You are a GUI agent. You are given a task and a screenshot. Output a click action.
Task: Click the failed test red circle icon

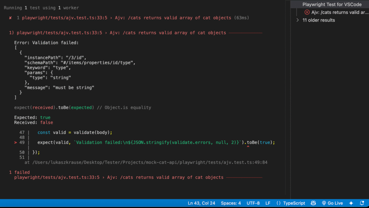(307, 12)
